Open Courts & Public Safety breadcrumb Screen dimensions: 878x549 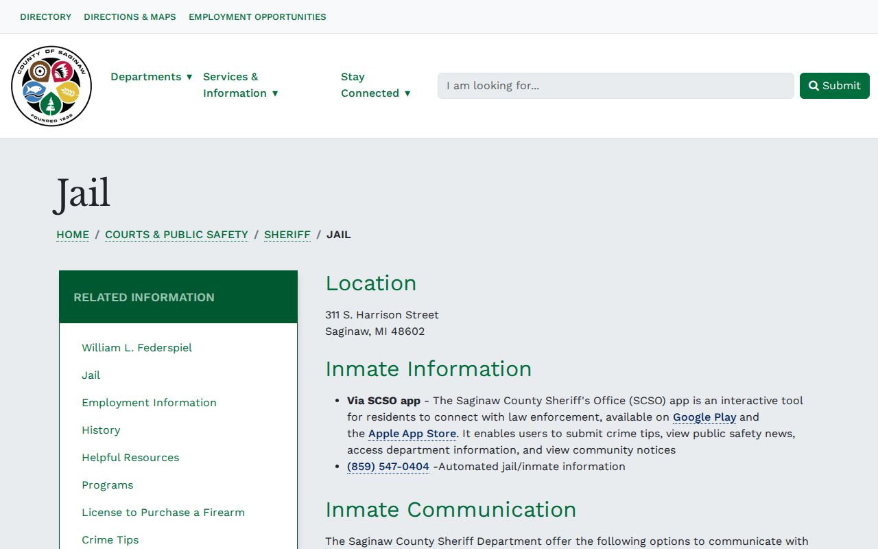(176, 235)
